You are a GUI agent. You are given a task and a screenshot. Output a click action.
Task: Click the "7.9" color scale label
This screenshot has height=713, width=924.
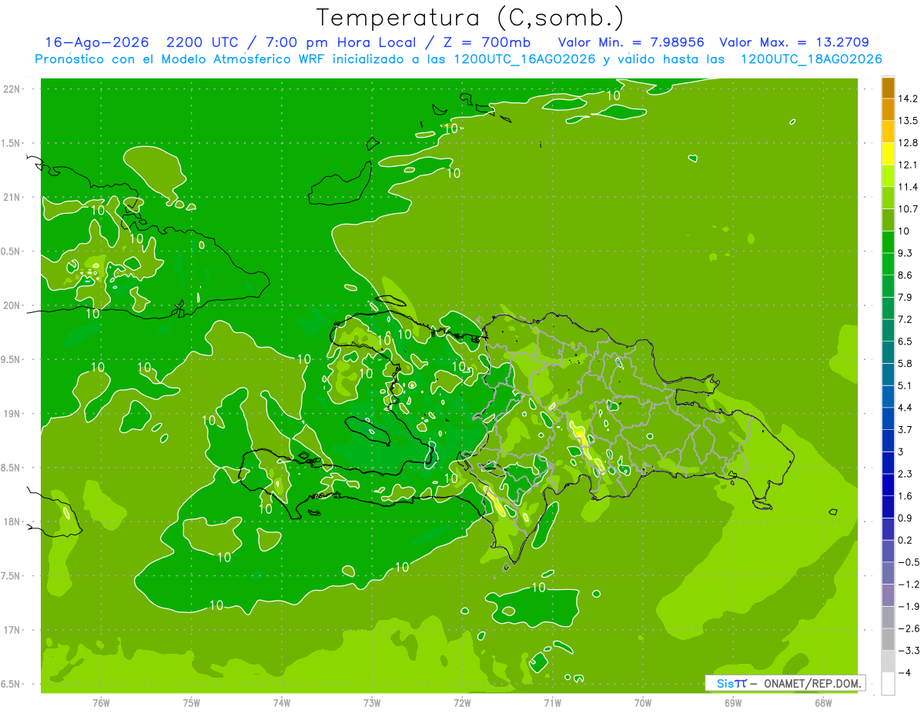tap(906, 297)
